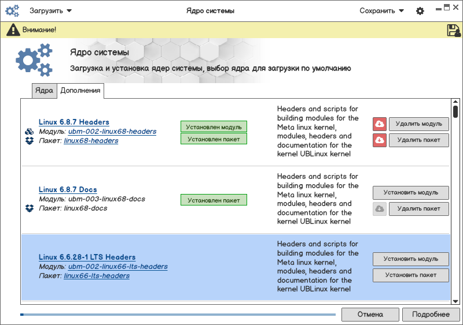Click Удалить модуль for Linux 6.8.7 Headers
463x325 pixels.
tap(418, 124)
